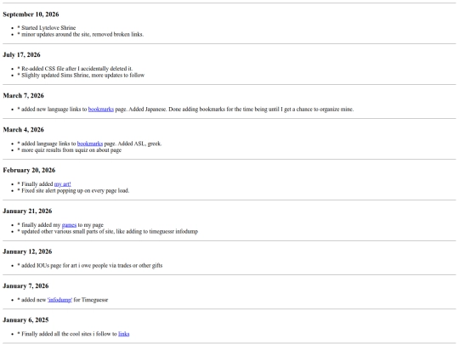The height and width of the screenshot is (344, 459).
Task: Click the text 'Started Lytelove Shrine'
Action: tap(48, 28)
